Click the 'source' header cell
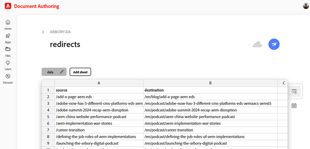310x149 pixels. (99, 90)
